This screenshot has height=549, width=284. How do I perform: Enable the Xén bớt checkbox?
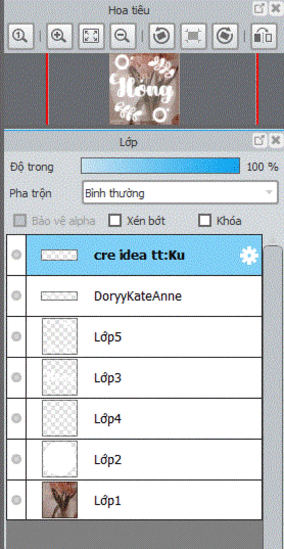coord(115,221)
